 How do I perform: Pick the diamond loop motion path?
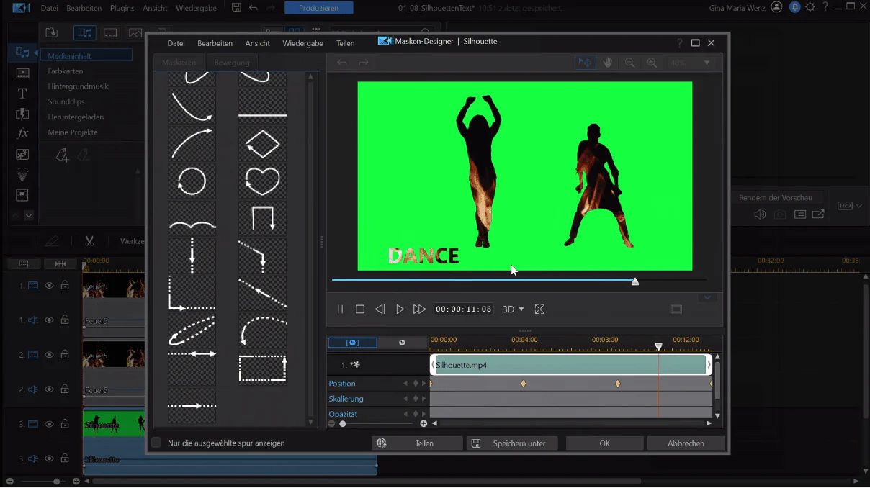(x=262, y=143)
